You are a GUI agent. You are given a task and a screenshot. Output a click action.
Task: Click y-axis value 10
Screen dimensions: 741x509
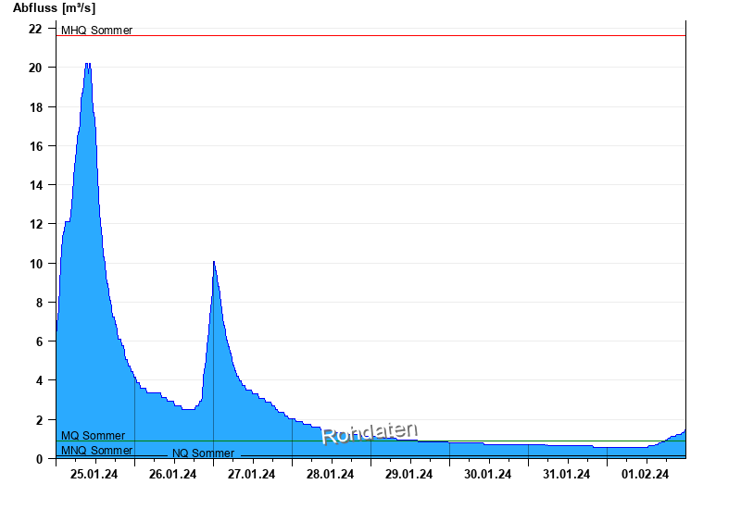pos(35,264)
